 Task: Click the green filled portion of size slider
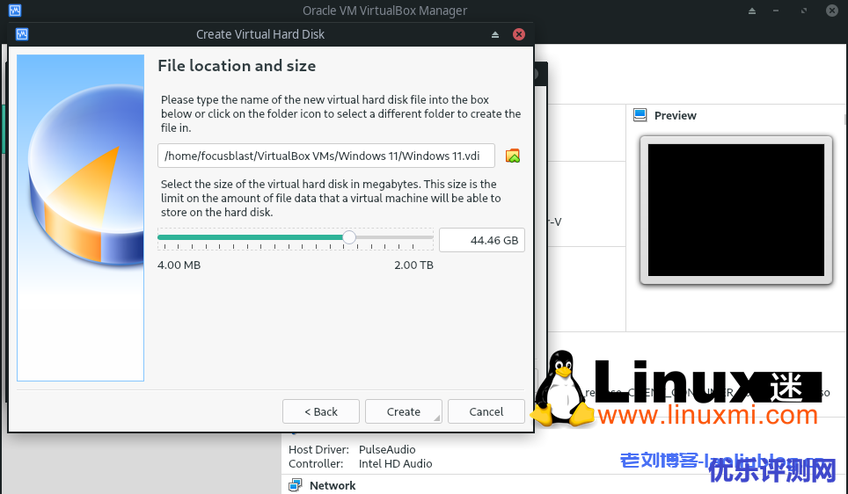tap(250, 236)
